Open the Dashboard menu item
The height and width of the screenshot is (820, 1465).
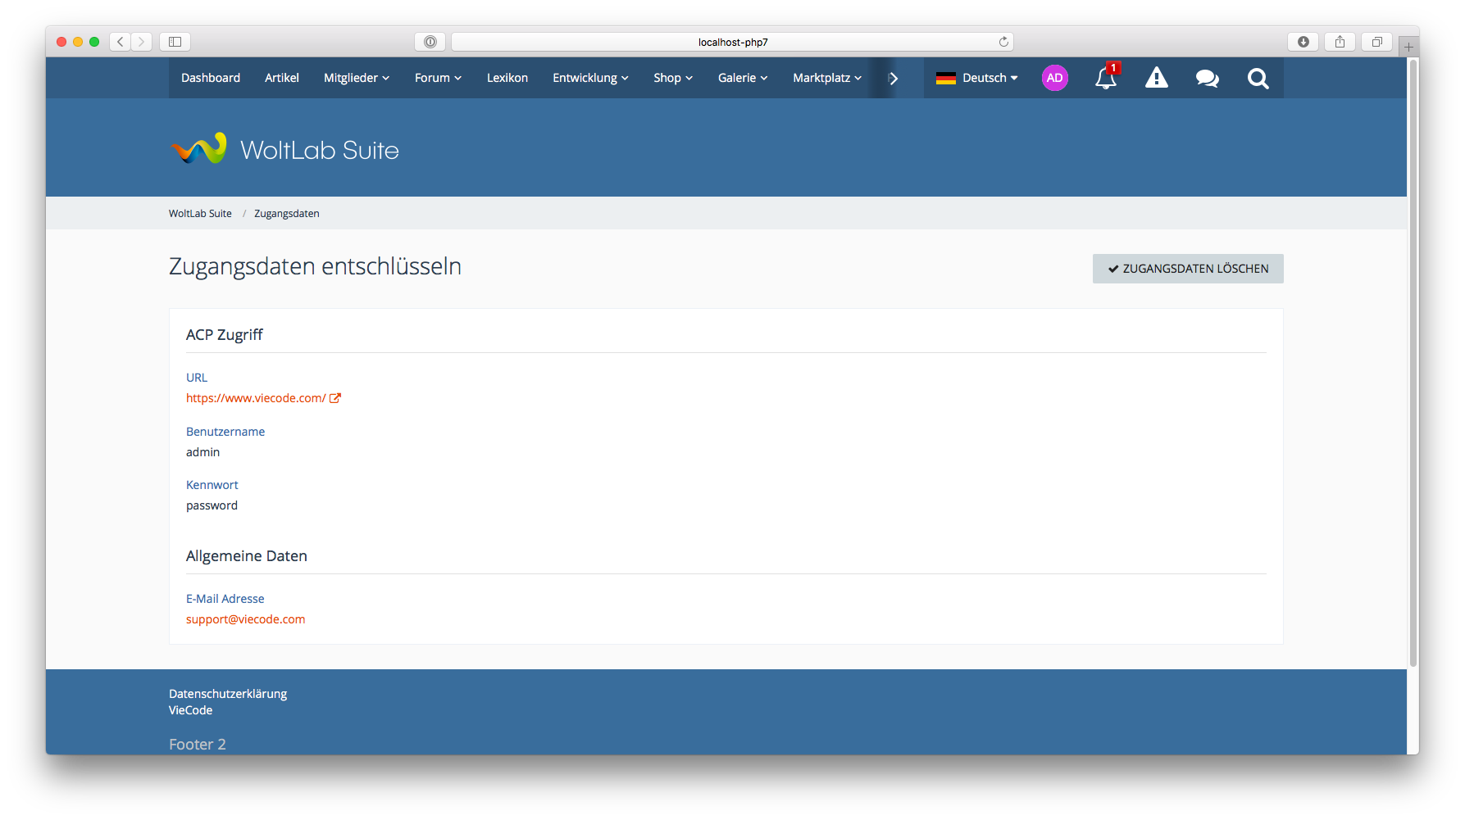211,79
